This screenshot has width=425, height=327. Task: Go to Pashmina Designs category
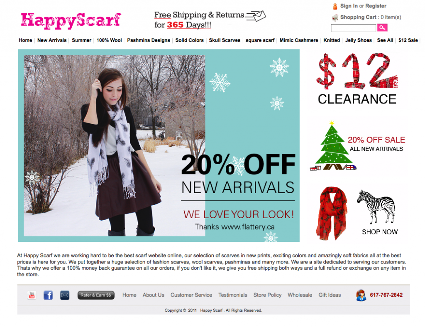149,40
